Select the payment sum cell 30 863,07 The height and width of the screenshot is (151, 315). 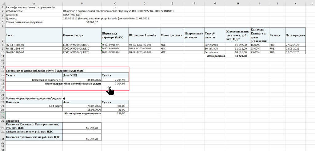(x=82, y=22)
